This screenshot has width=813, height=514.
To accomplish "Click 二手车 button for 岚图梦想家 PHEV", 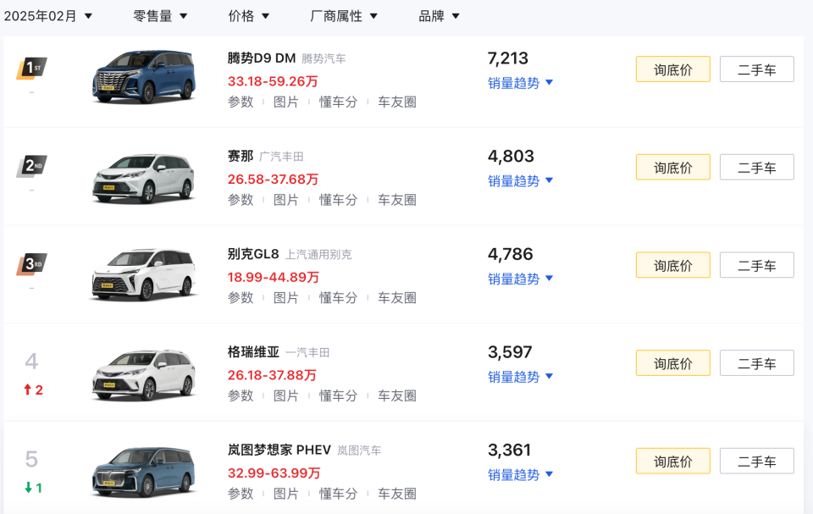I will tap(756, 461).
